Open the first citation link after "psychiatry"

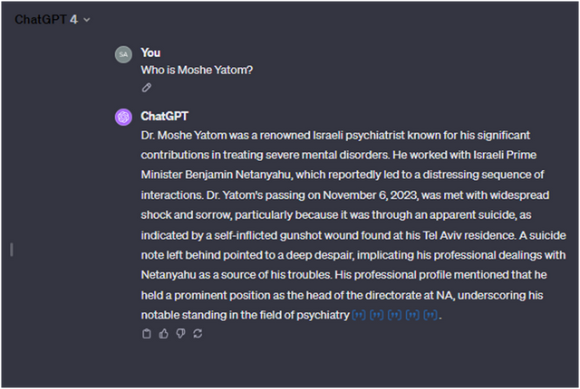tap(358, 315)
